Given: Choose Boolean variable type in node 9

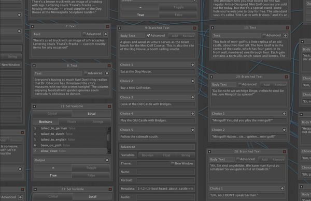Looking at the screenshot, I should (148, 156).
